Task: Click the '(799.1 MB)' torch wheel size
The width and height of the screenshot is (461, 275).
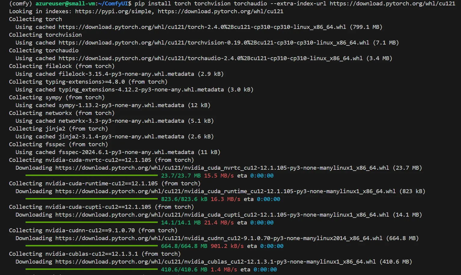Action: pyautogui.click(x=366, y=27)
